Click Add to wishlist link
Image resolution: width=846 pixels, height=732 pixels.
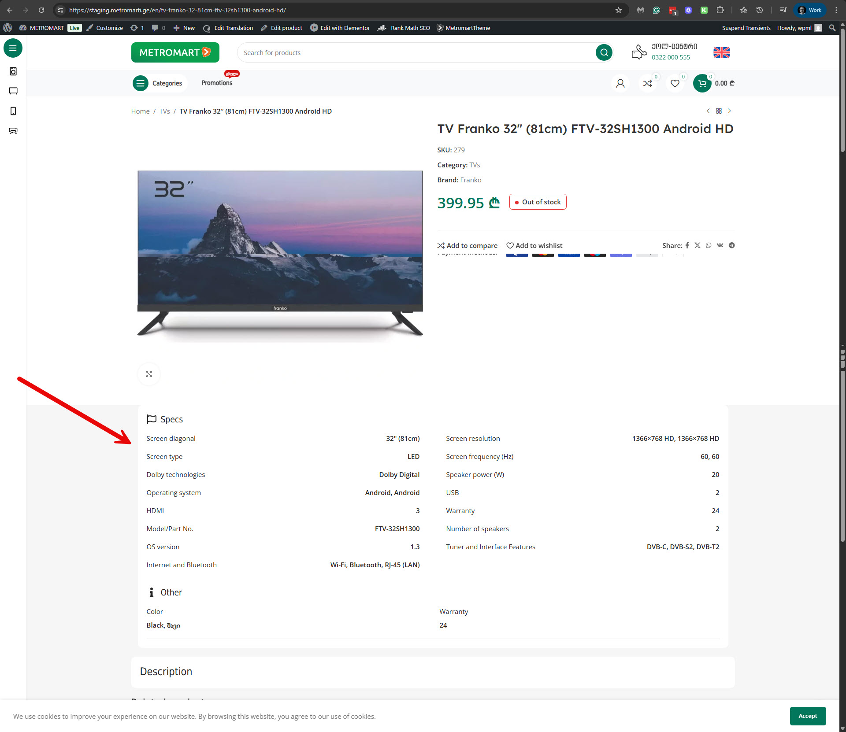point(534,245)
